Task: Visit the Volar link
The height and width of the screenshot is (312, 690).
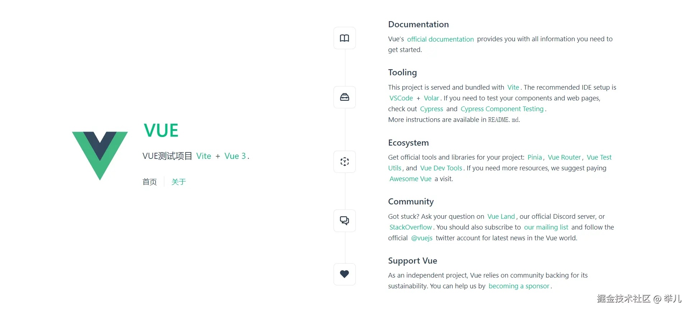Action: pyautogui.click(x=431, y=98)
